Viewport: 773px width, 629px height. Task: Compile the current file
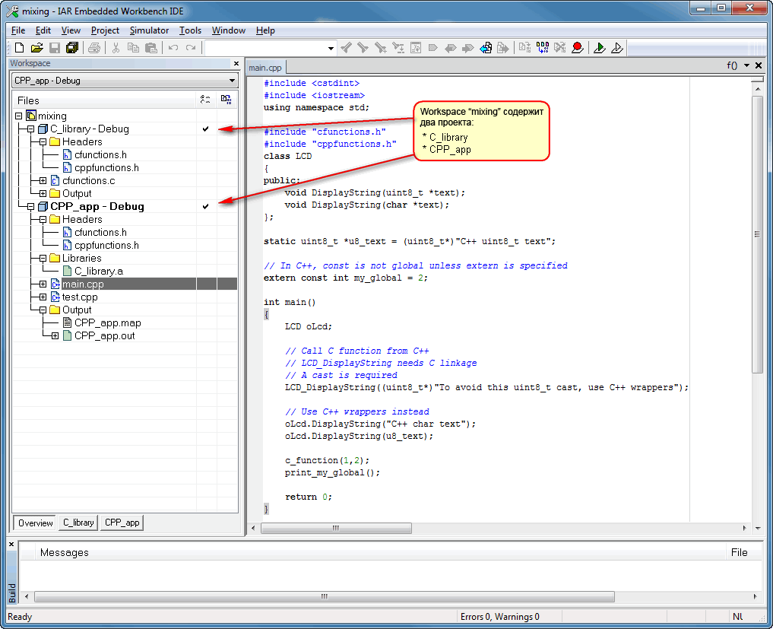click(525, 48)
